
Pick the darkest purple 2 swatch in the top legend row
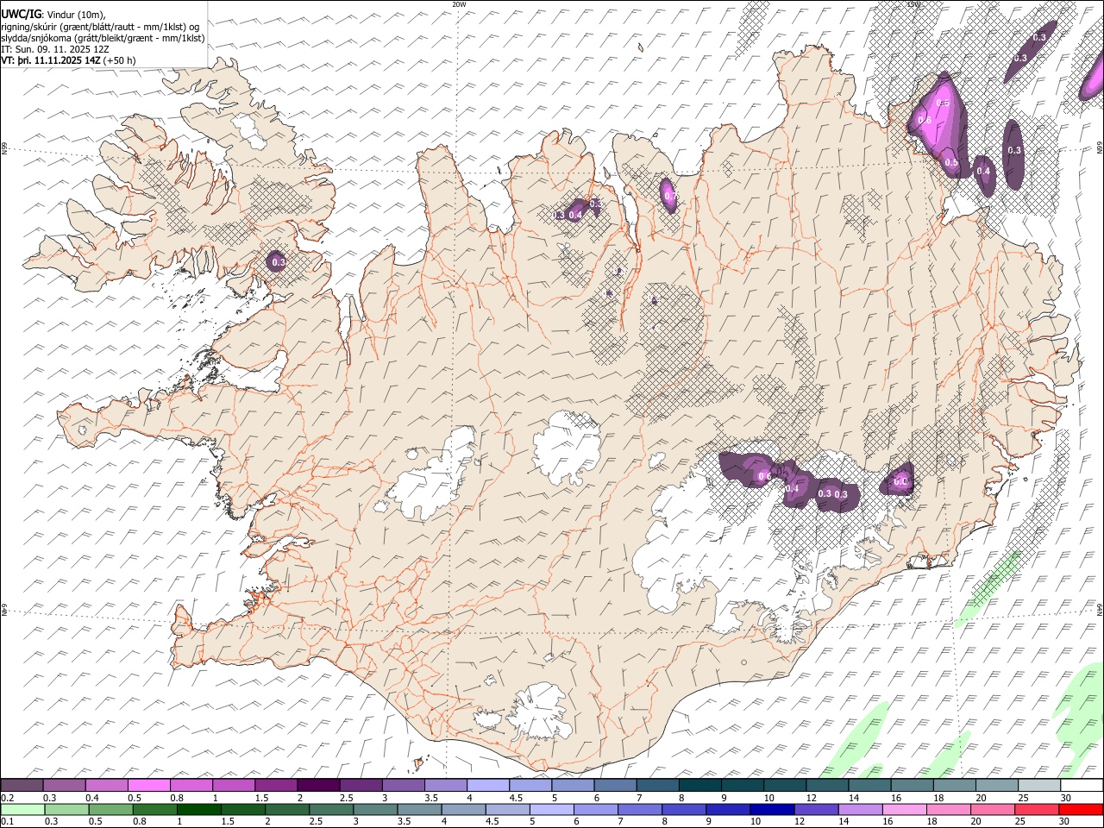pyautogui.click(x=317, y=786)
